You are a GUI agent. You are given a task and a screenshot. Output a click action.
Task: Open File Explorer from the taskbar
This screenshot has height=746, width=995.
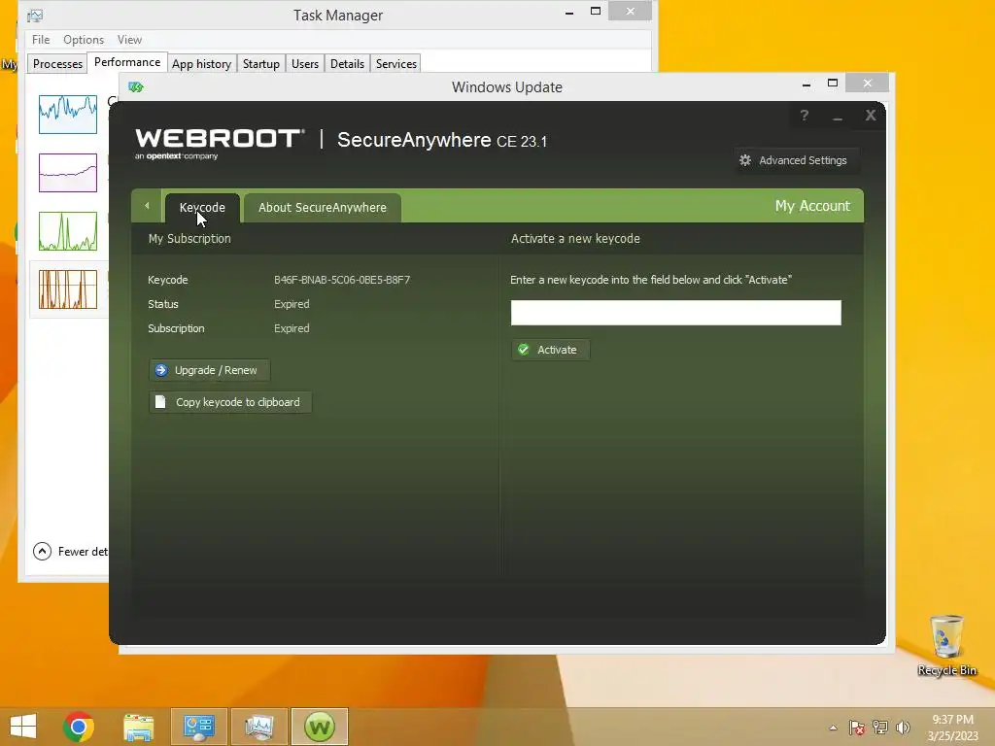pos(138,727)
